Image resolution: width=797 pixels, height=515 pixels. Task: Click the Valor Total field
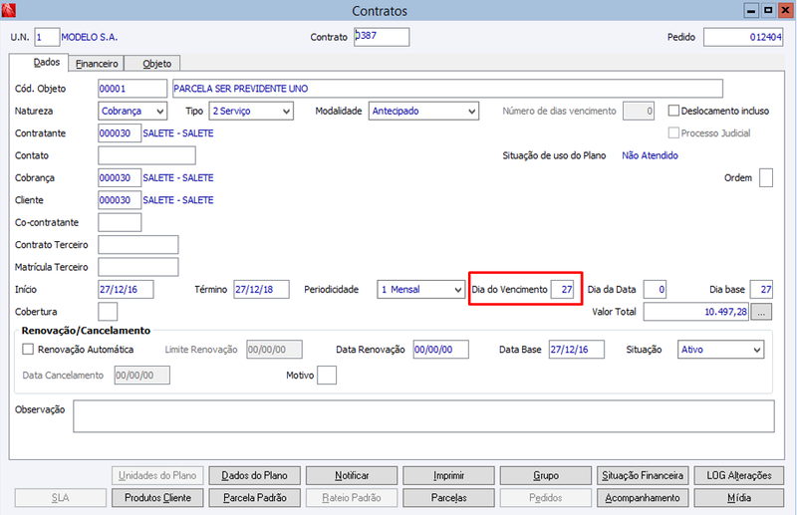(695, 312)
